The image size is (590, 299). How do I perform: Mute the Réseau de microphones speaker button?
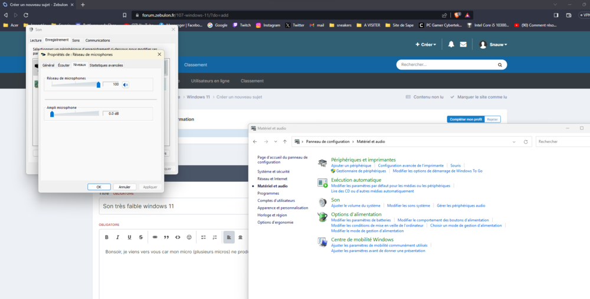(x=125, y=85)
